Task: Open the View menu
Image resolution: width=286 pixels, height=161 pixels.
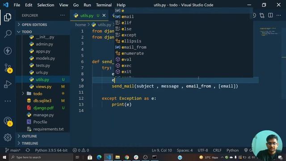Action: point(63,5)
